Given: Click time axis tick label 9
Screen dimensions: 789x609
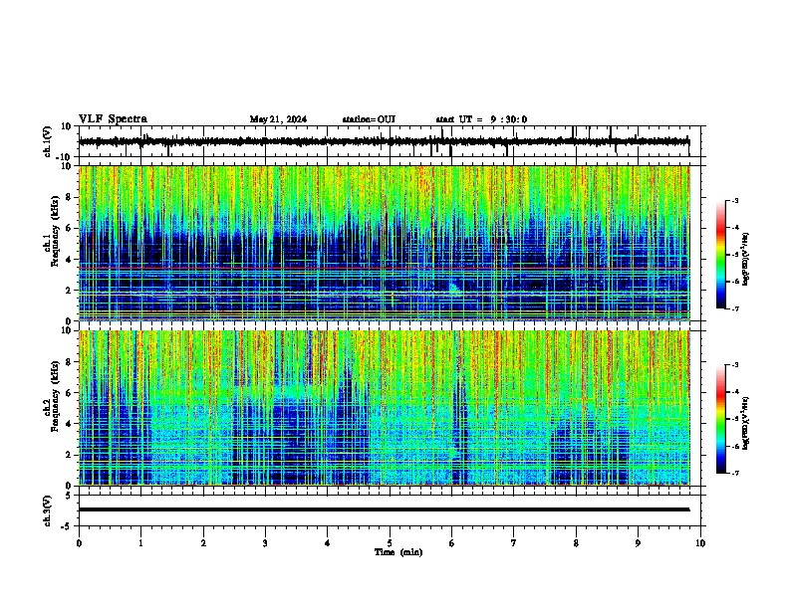Looking at the screenshot, I should point(638,543).
